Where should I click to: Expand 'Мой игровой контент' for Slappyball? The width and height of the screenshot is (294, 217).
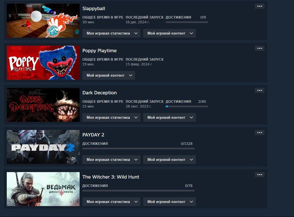(x=169, y=33)
